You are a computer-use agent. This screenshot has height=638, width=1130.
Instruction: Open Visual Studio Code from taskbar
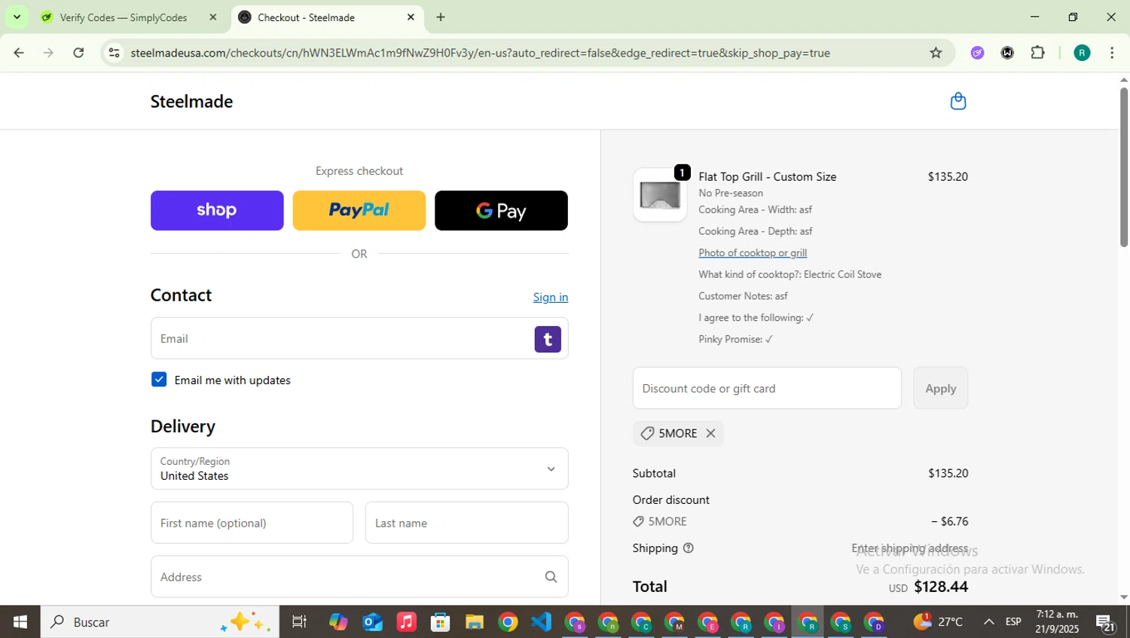pyautogui.click(x=541, y=622)
